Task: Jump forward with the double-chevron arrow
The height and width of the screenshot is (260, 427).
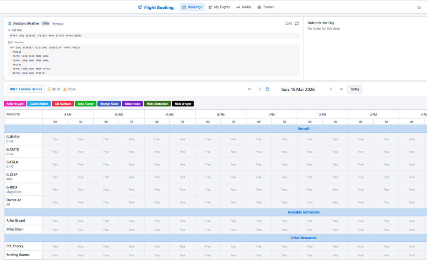Action: 341,89
